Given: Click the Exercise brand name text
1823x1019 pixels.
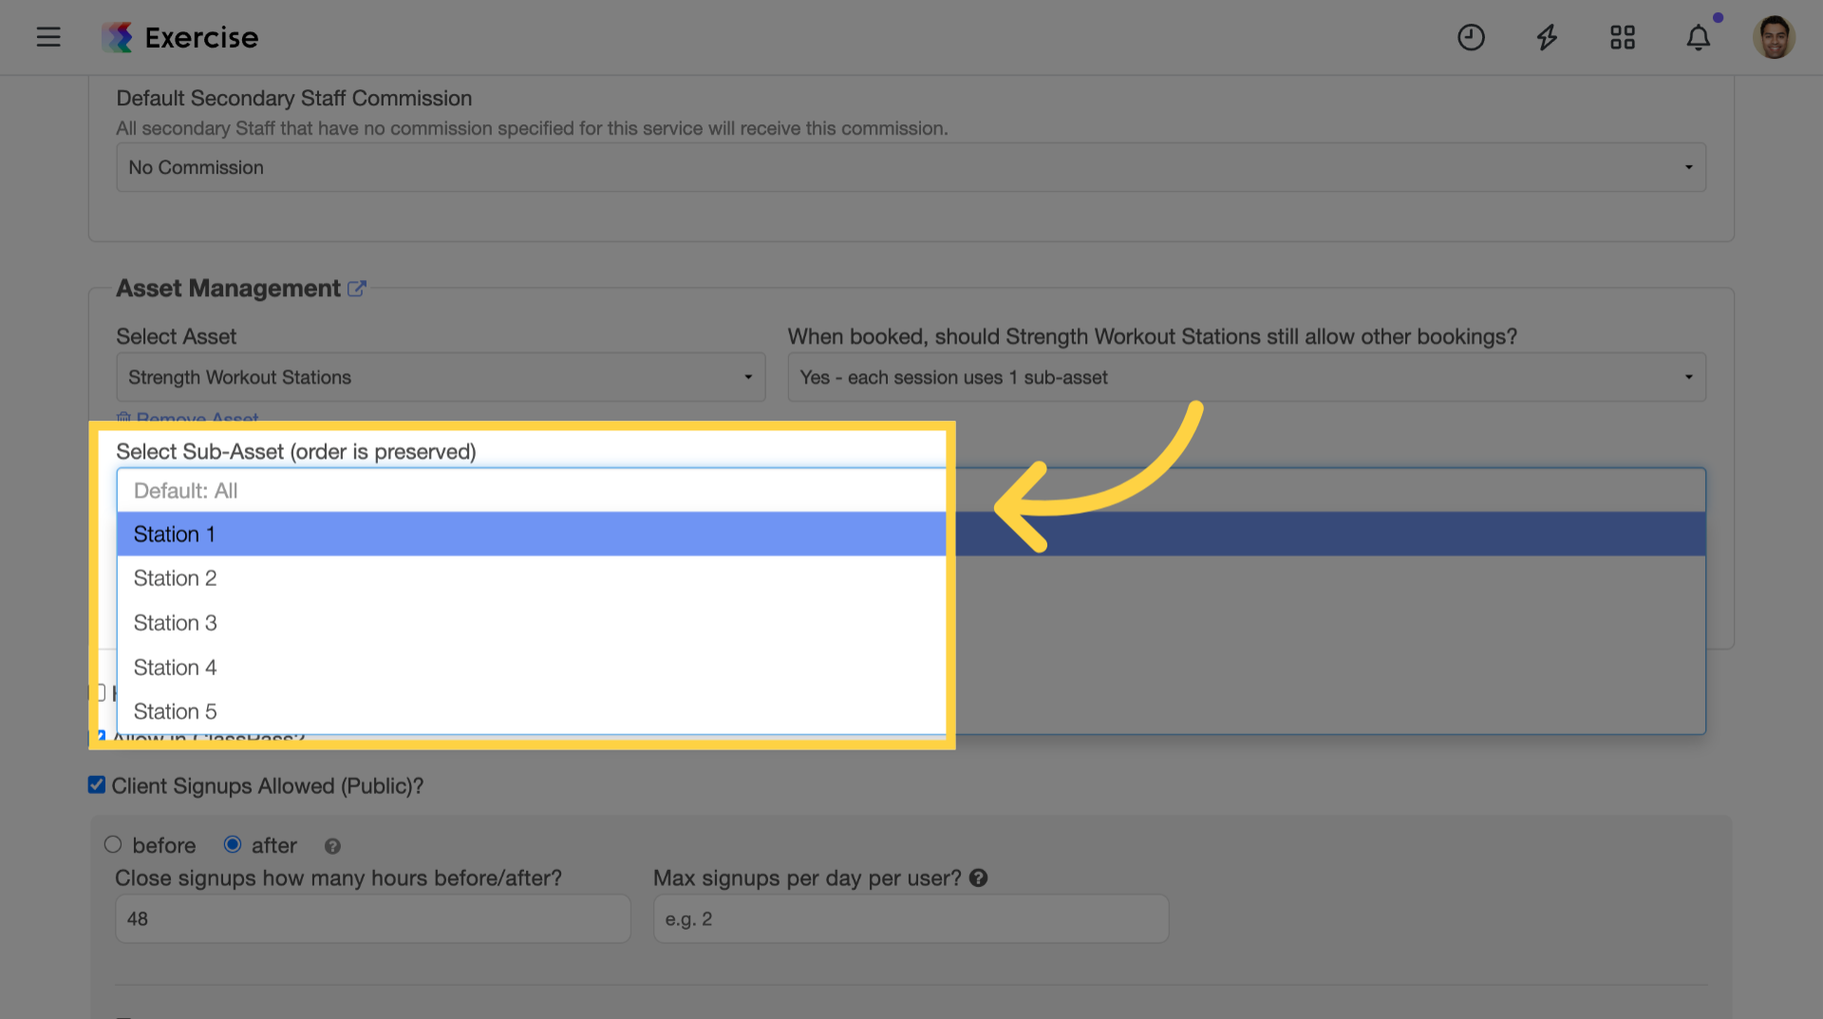Looking at the screenshot, I should [x=201, y=37].
